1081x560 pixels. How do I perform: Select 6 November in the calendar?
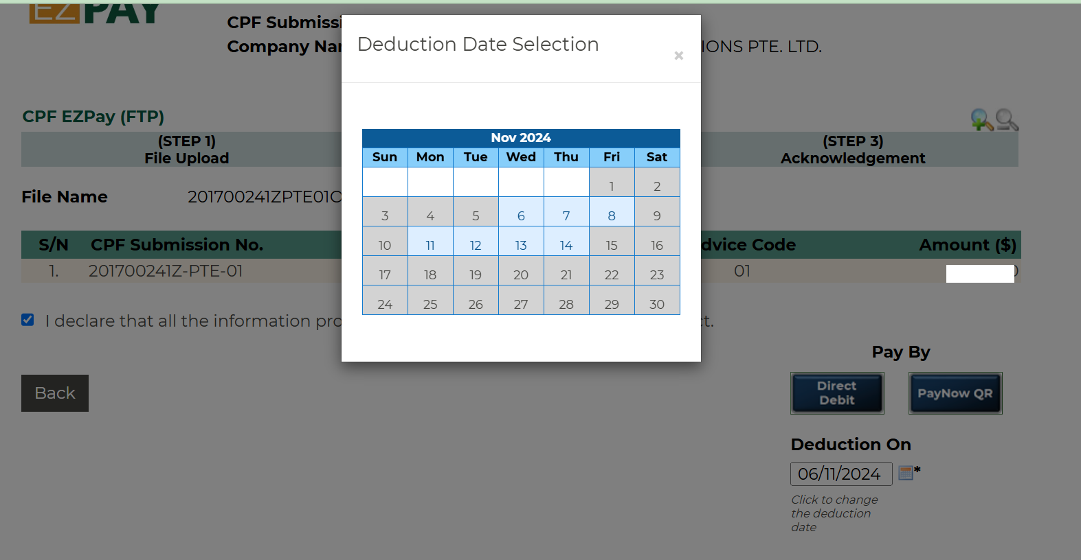[521, 215]
